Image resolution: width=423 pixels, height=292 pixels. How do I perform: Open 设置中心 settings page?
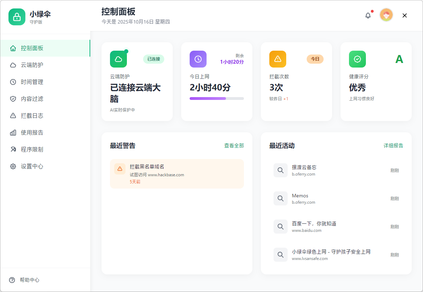pos(32,166)
